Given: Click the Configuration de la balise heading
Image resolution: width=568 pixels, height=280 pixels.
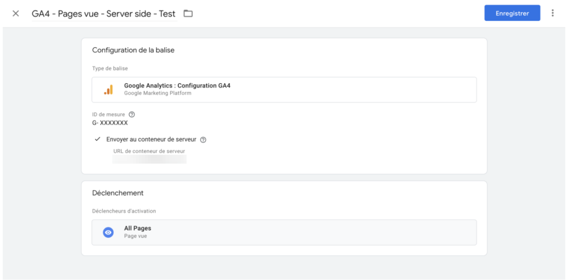Looking at the screenshot, I should (133, 50).
